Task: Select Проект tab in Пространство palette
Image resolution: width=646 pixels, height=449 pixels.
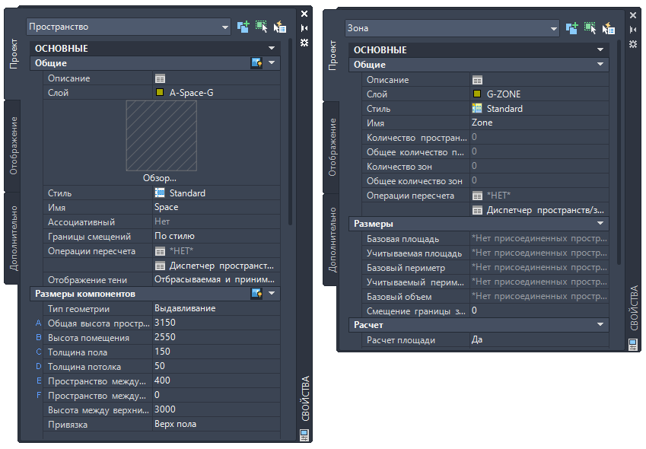Action: point(14,54)
